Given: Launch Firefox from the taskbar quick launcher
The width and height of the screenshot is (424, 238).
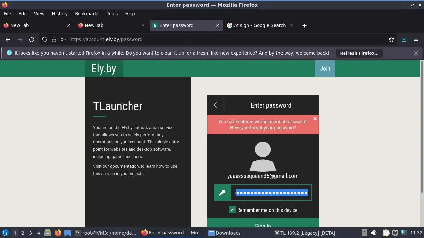Looking at the screenshot, I should click(x=58, y=233).
